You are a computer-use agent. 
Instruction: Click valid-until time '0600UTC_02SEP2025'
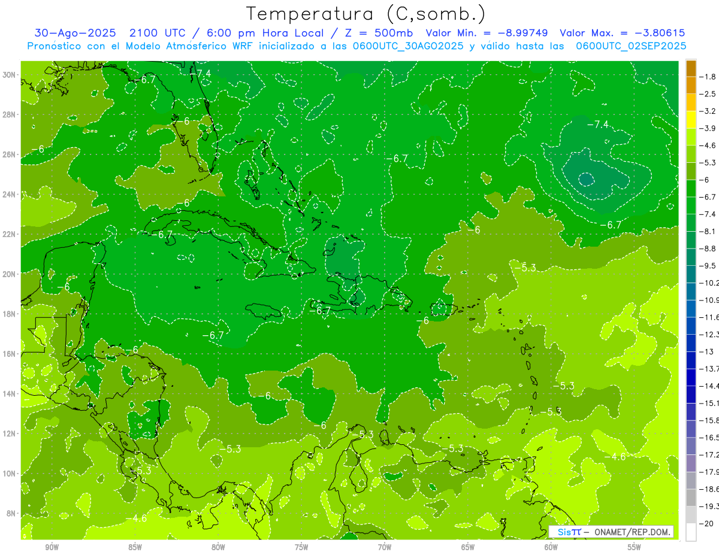click(631, 46)
